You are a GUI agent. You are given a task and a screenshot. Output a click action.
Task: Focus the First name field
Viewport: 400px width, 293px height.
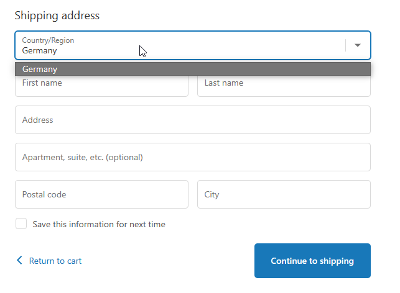click(101, 86)
